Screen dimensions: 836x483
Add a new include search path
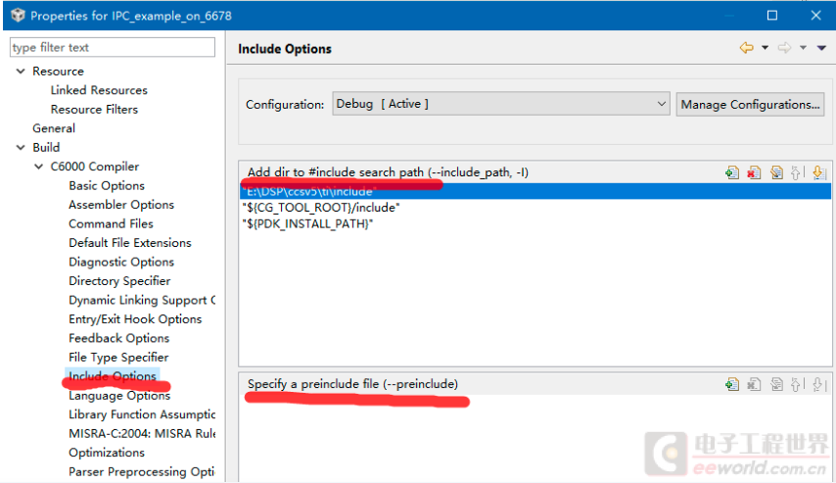point(732,172)
